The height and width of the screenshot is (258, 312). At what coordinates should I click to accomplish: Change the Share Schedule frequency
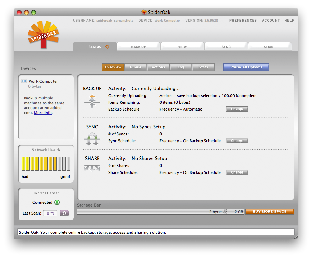tap(237, 172)
